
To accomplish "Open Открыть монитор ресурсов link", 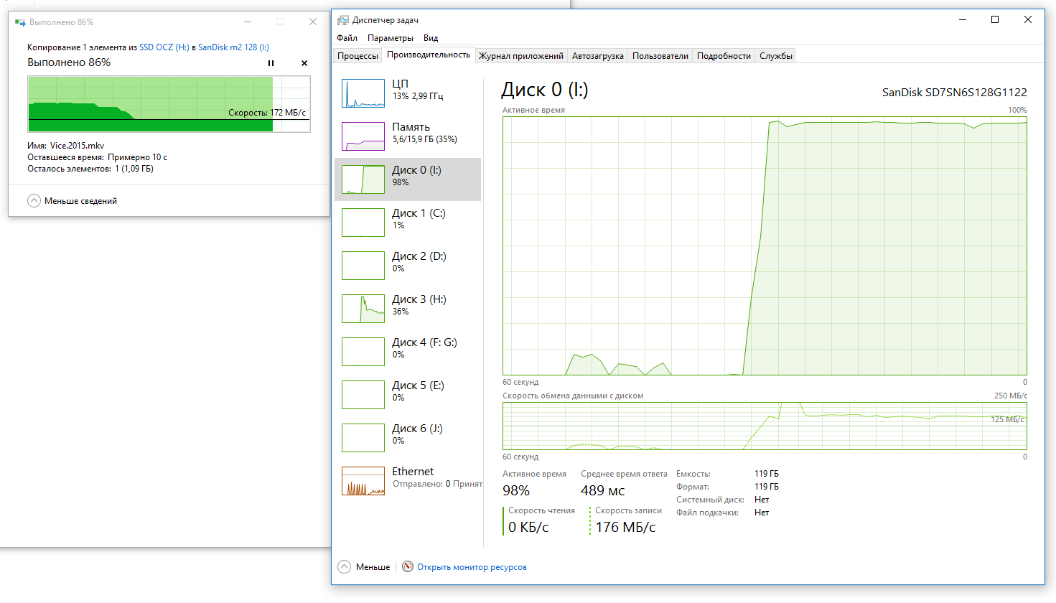I will pos(472,567).
